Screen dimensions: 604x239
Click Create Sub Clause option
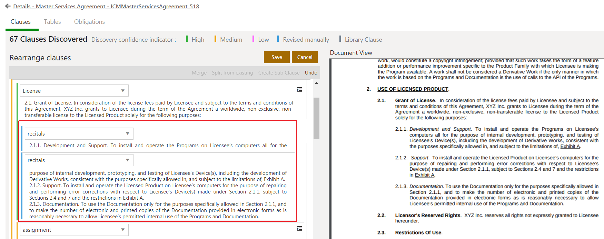pyautogui.click(x=279, y=73)
